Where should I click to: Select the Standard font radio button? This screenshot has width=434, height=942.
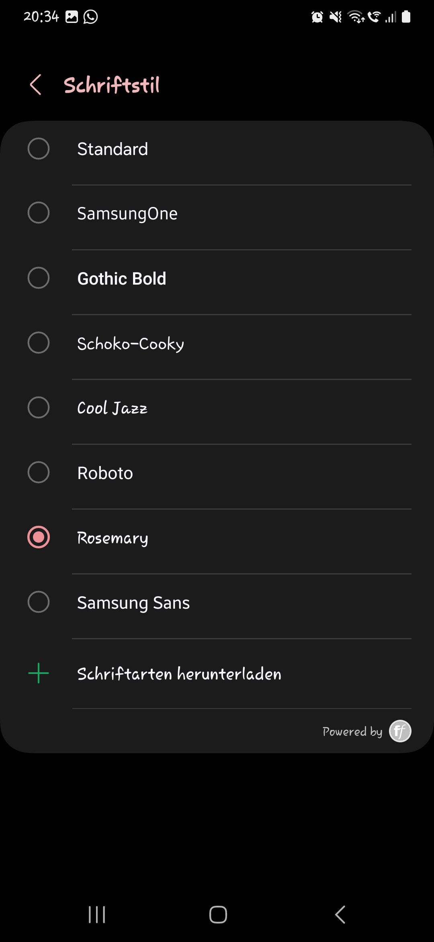coord(39,149)
